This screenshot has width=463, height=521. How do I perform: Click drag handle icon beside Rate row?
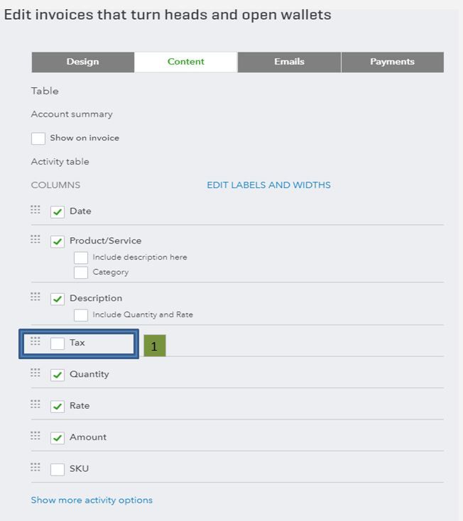coord(36,405)
